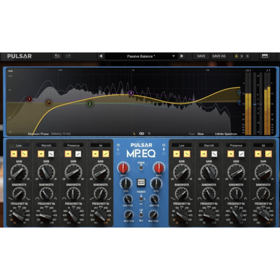
Task: Click the right channel R power icon
Action: (163, 145)
